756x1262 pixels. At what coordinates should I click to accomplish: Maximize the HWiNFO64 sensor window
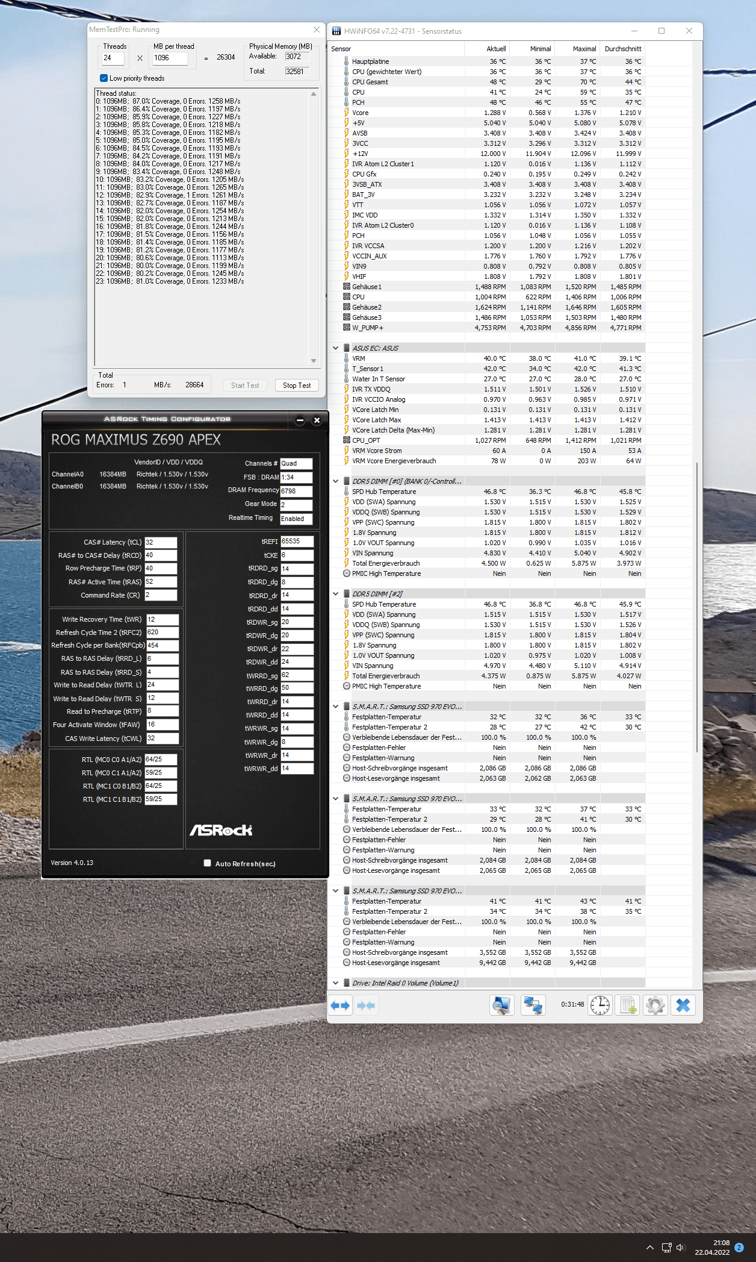tap(661, 31)
